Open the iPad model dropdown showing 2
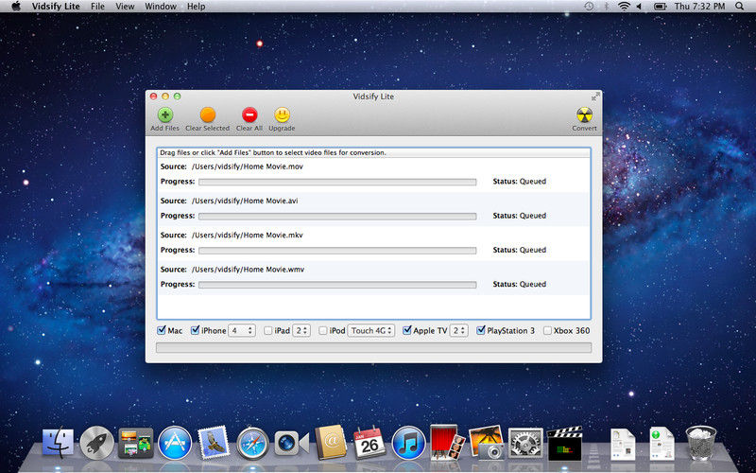756x473 pixels. pos(301,330)
